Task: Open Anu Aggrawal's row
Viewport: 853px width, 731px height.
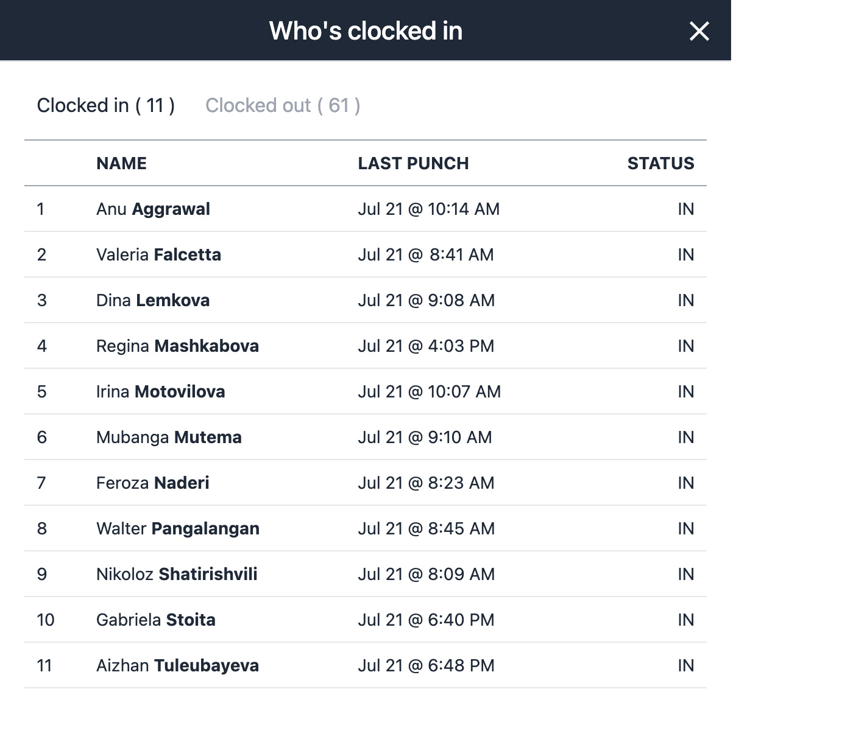Action: (366, 209)
